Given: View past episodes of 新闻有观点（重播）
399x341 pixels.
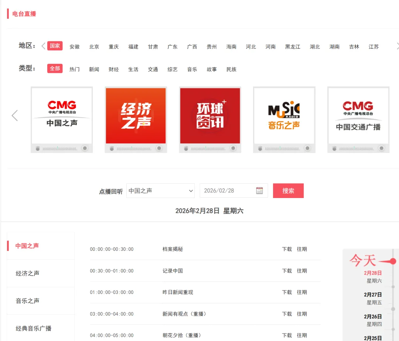Looking at the screenshot, I should point(302,314).
